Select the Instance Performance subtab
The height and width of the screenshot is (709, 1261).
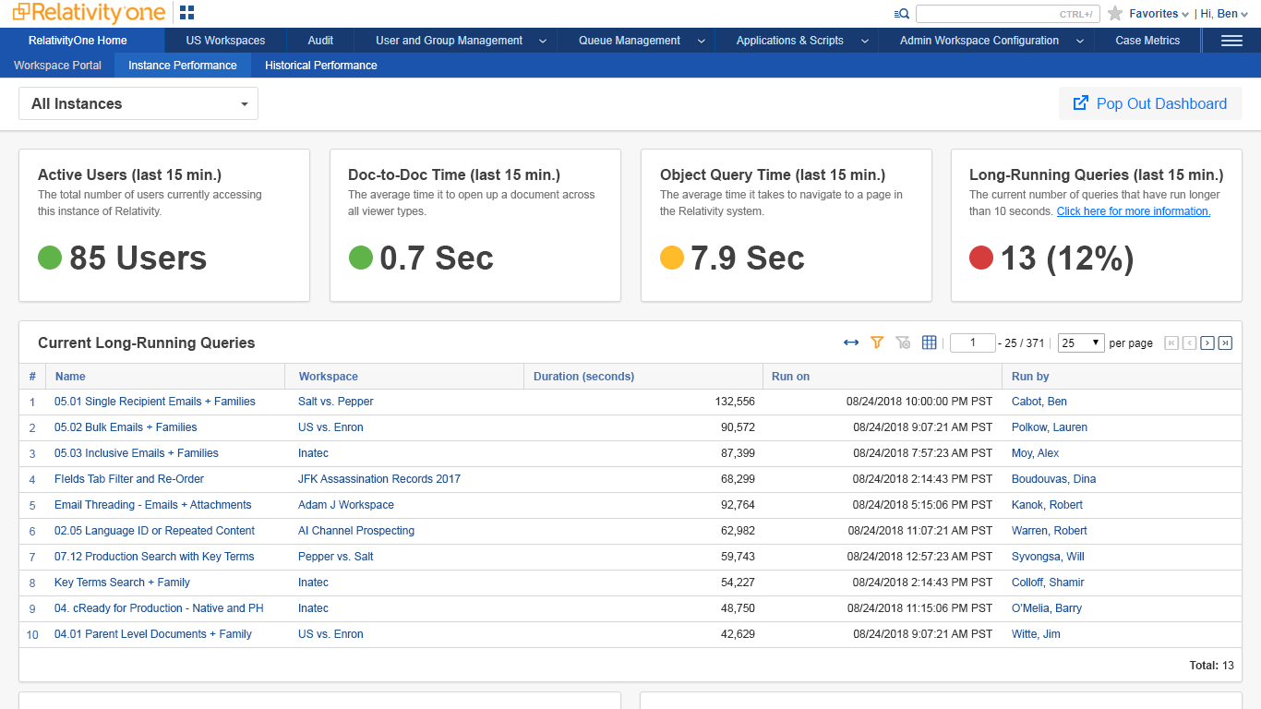point(183,66)
